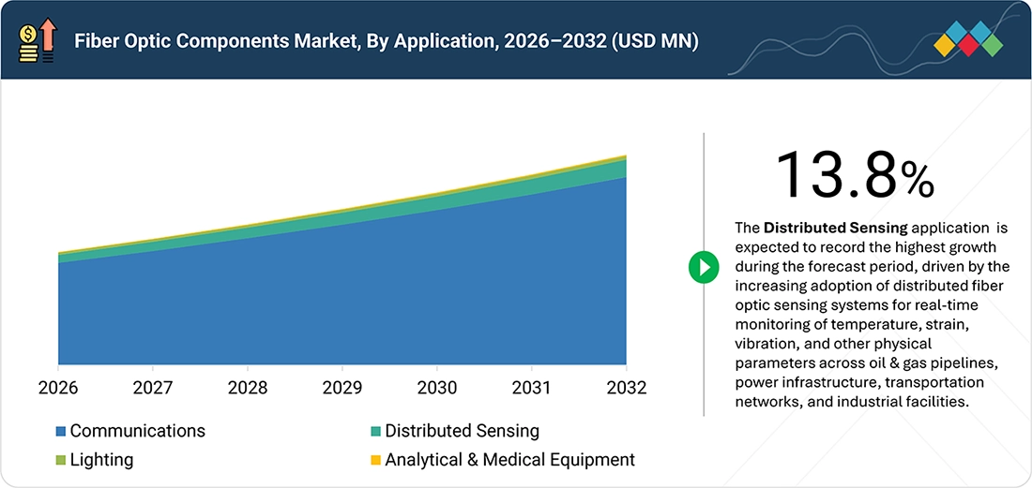Click the 2027 axis label
The image size is (1032, 488).
click(x=153, y=388)
